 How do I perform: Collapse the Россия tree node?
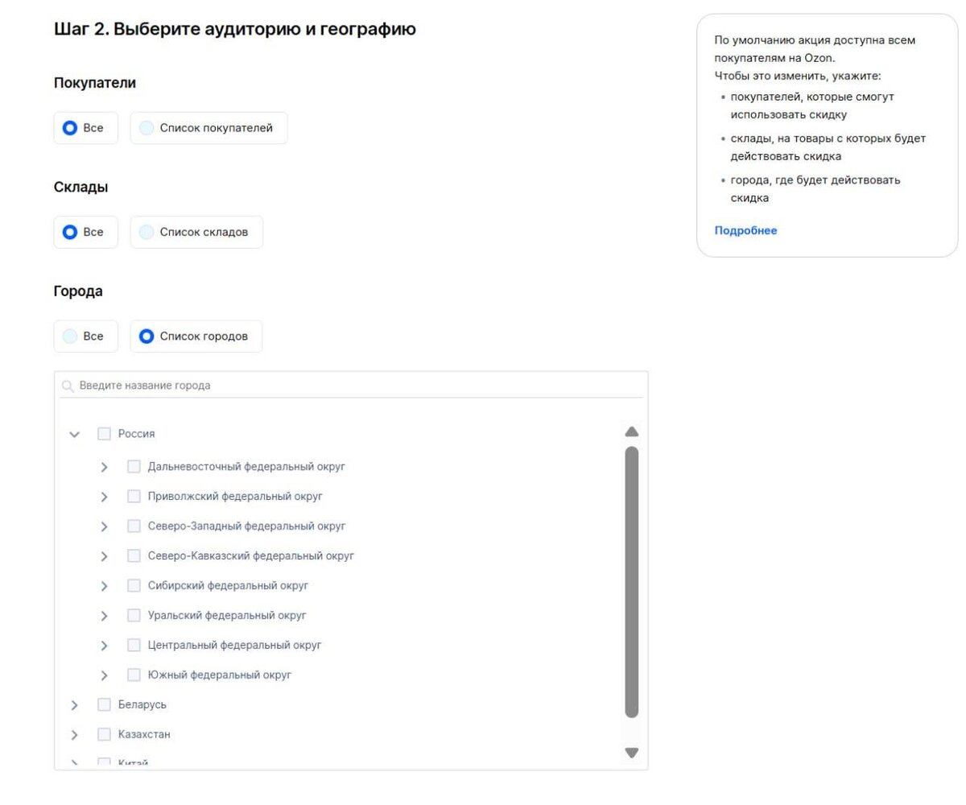click(75, 435)
